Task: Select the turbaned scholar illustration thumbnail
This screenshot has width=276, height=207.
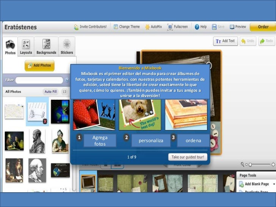Action: 60,141
